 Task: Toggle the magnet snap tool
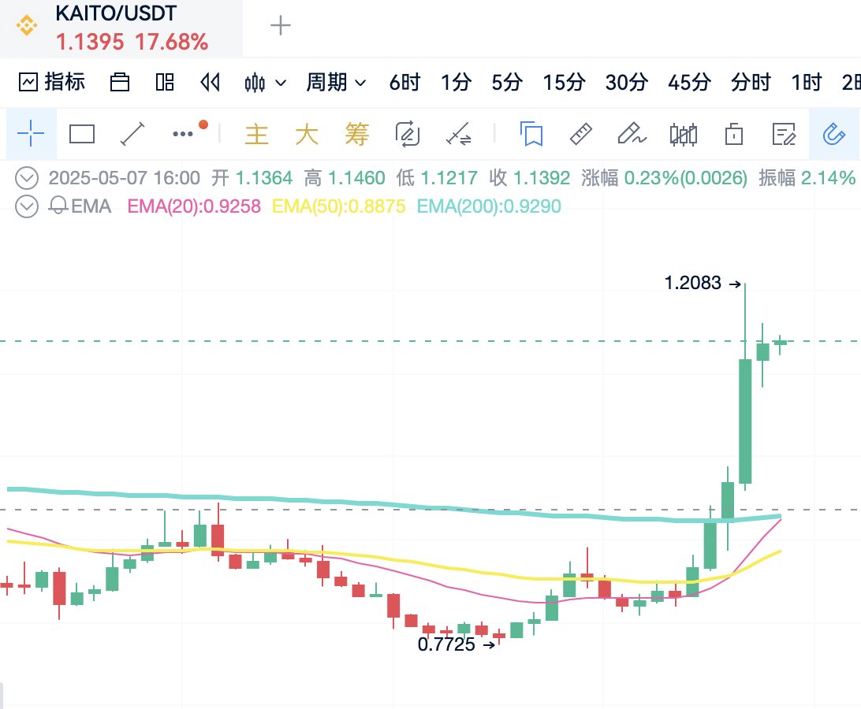click(833, 134)
